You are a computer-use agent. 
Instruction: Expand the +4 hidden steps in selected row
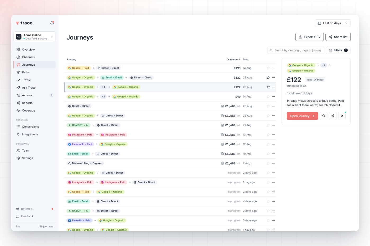[103, 87]
